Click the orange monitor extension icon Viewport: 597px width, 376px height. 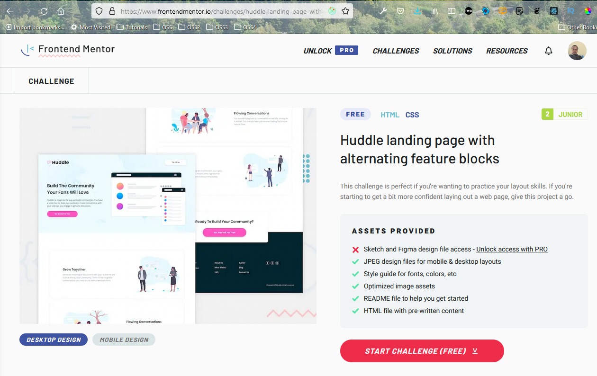pyautogui.click(x=503, y=11)
